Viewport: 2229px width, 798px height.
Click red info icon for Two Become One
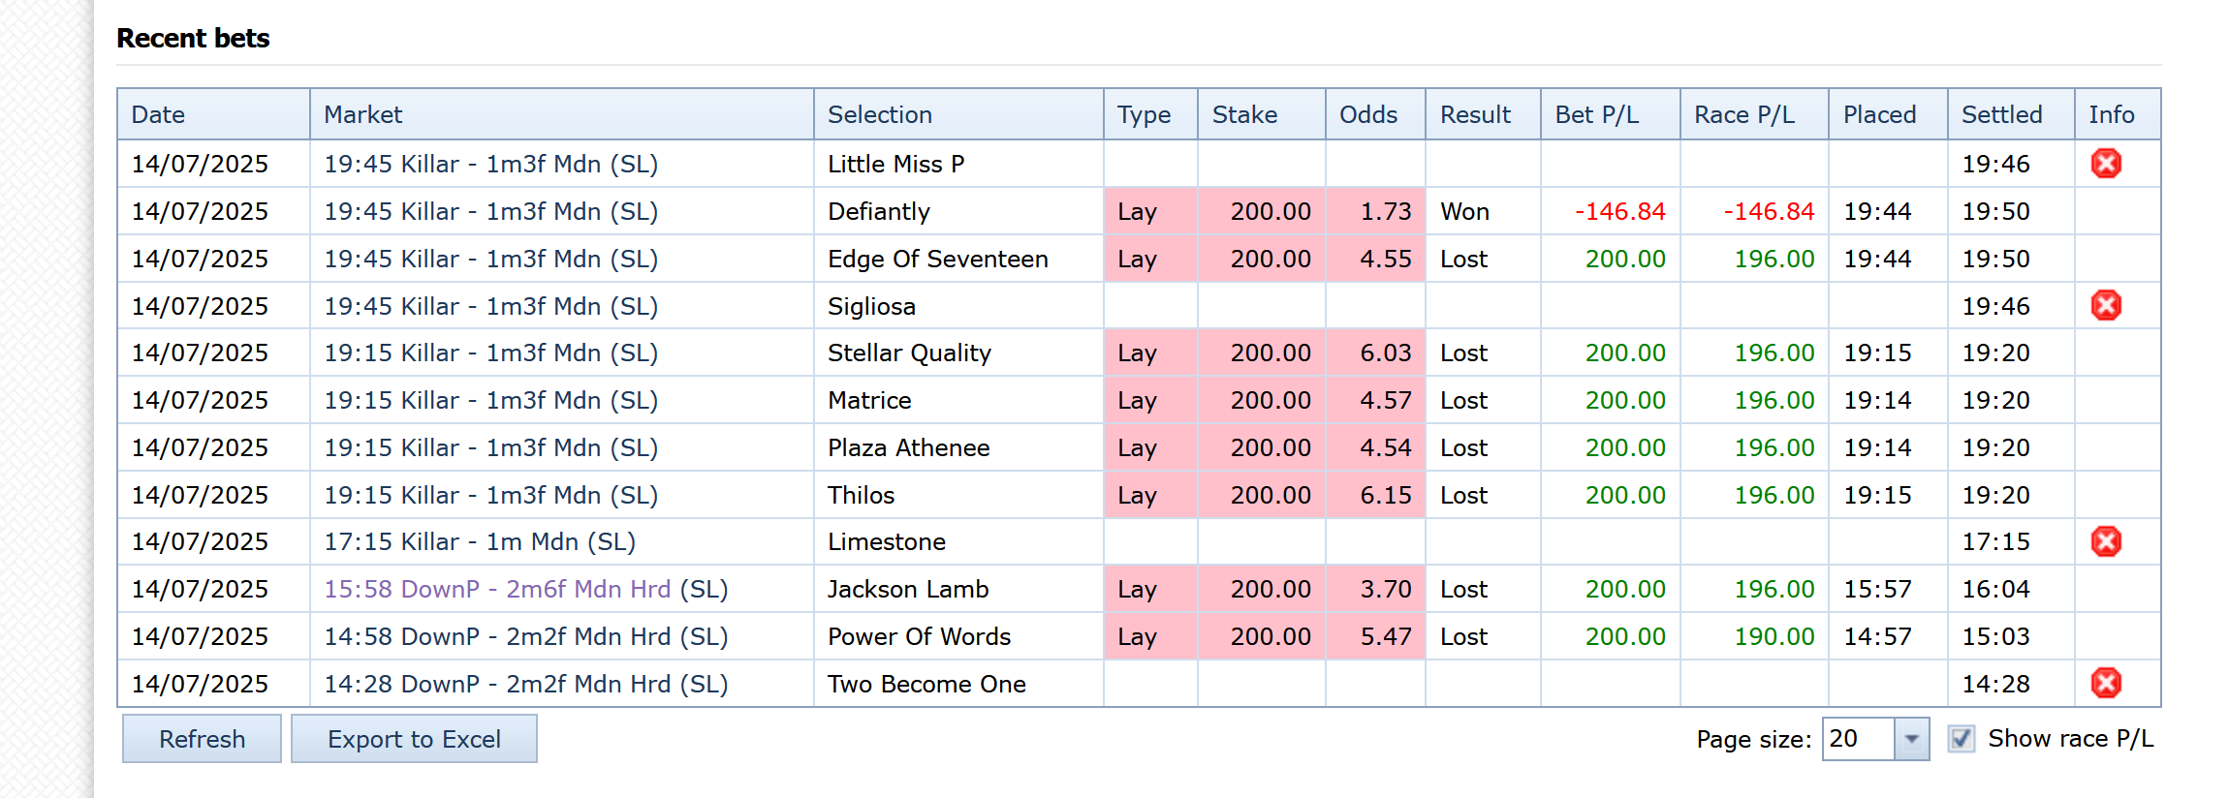pyautogui.click(x=2105, y=684)
